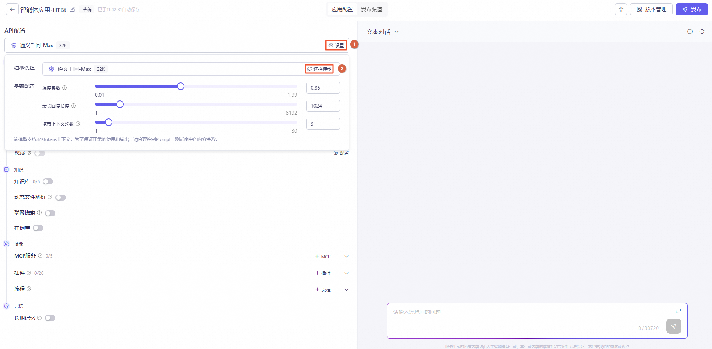This screenshot has height=349, width=712.
Task: Show help for 最长回复长度
Action: coord(73,106)
